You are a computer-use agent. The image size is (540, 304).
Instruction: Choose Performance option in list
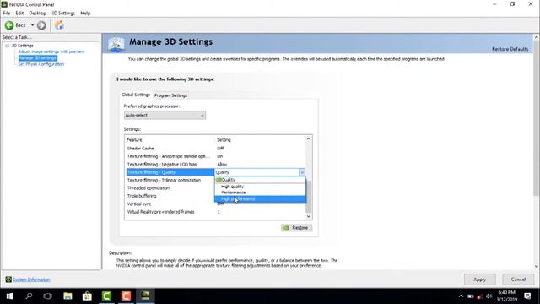[260, 193]
